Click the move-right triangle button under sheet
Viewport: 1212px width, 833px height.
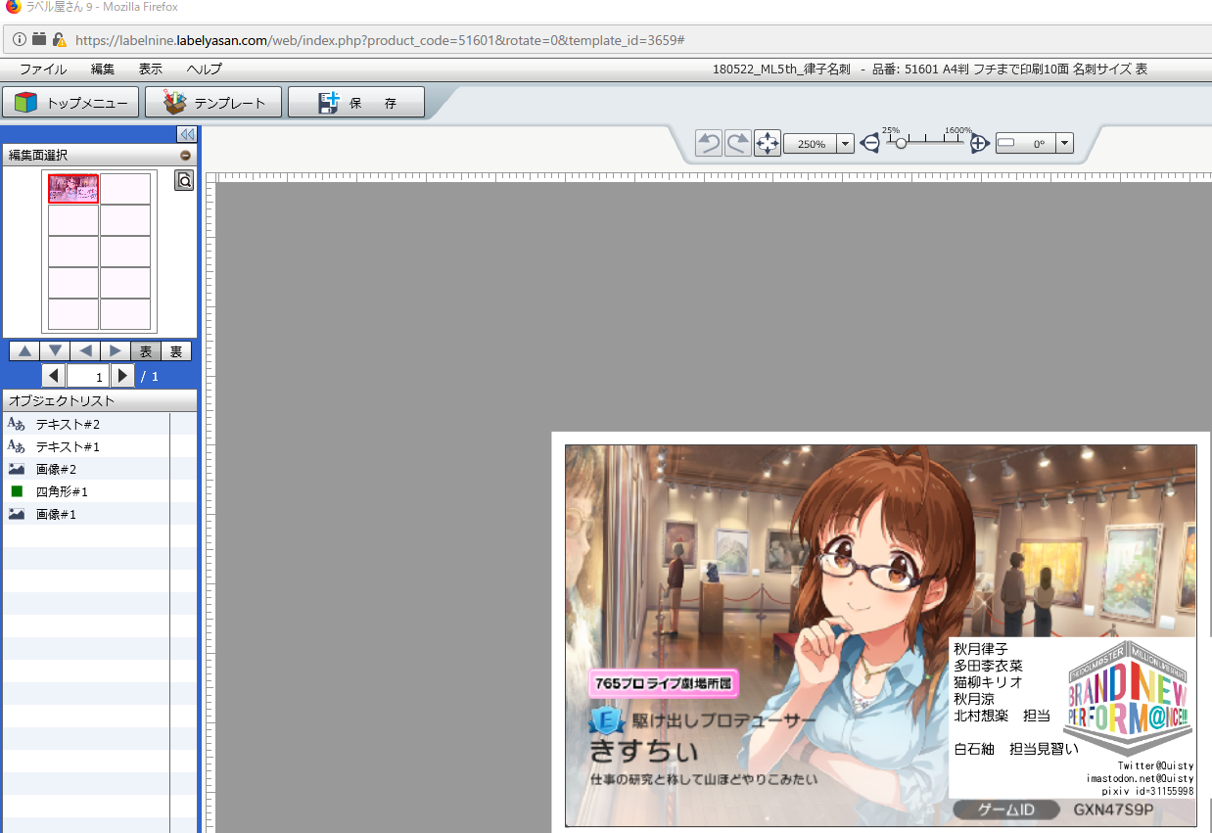pyautogui.click(x=116, y=351)
